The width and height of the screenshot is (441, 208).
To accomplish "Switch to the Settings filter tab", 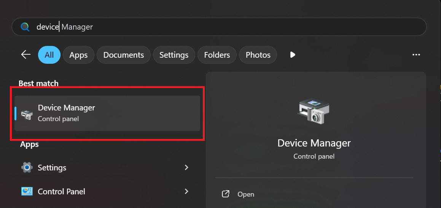I will (174, 55).
